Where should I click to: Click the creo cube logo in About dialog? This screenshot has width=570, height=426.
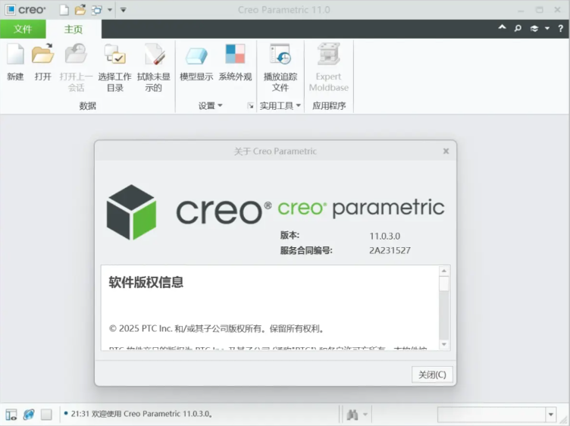(x=131, y=212)
